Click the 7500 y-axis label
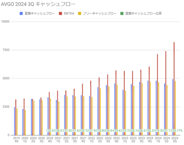The height and width of the screenshot is (145, 184). pyautogui.click(x=6, y=50)
